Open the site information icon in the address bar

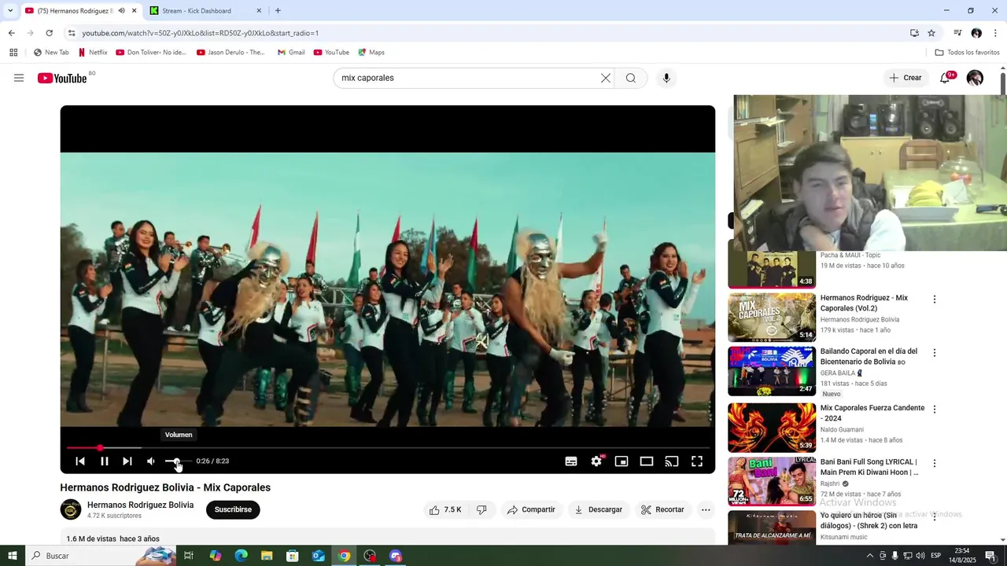pos(72,33)
